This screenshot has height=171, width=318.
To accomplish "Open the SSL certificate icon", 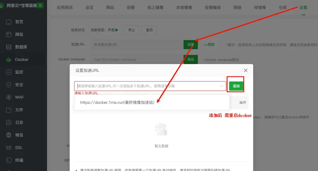I will point(9,147).
